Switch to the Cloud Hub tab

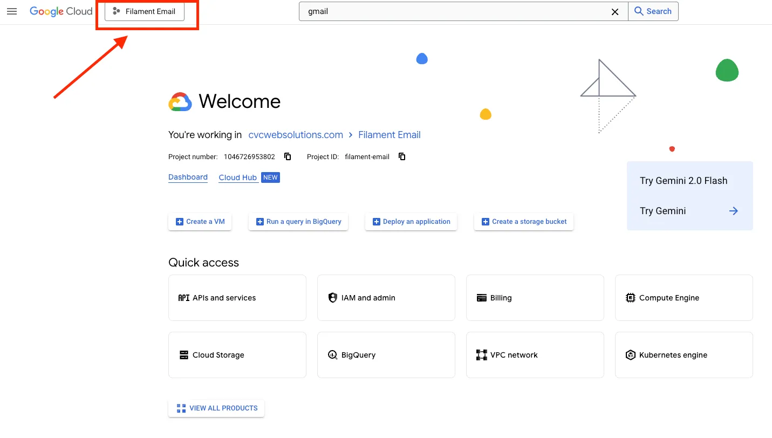238,177
